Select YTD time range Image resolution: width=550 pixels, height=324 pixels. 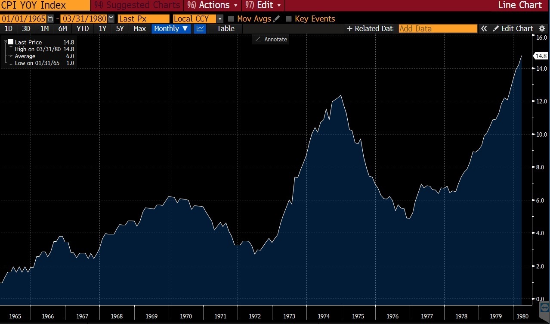pos(83,28)
